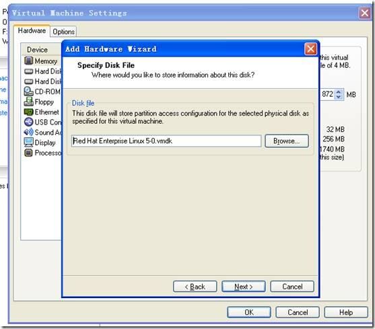Select the CD-ROM device icon

(x=29, y=92)
